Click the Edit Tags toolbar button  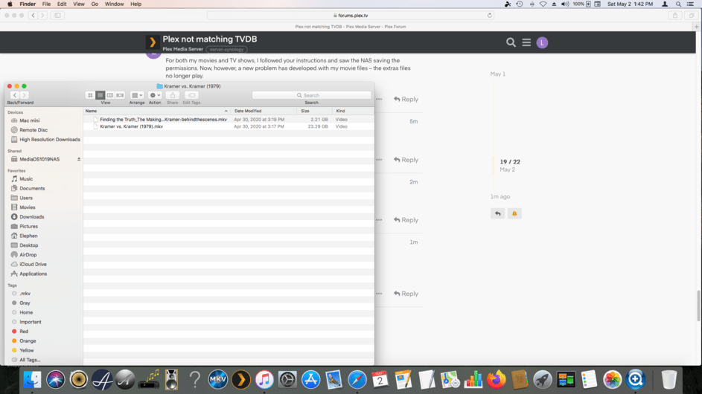coord(191,95)
